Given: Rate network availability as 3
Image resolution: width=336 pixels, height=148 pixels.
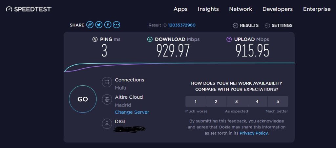Looking at the screenshot, I should click(236, 102).
